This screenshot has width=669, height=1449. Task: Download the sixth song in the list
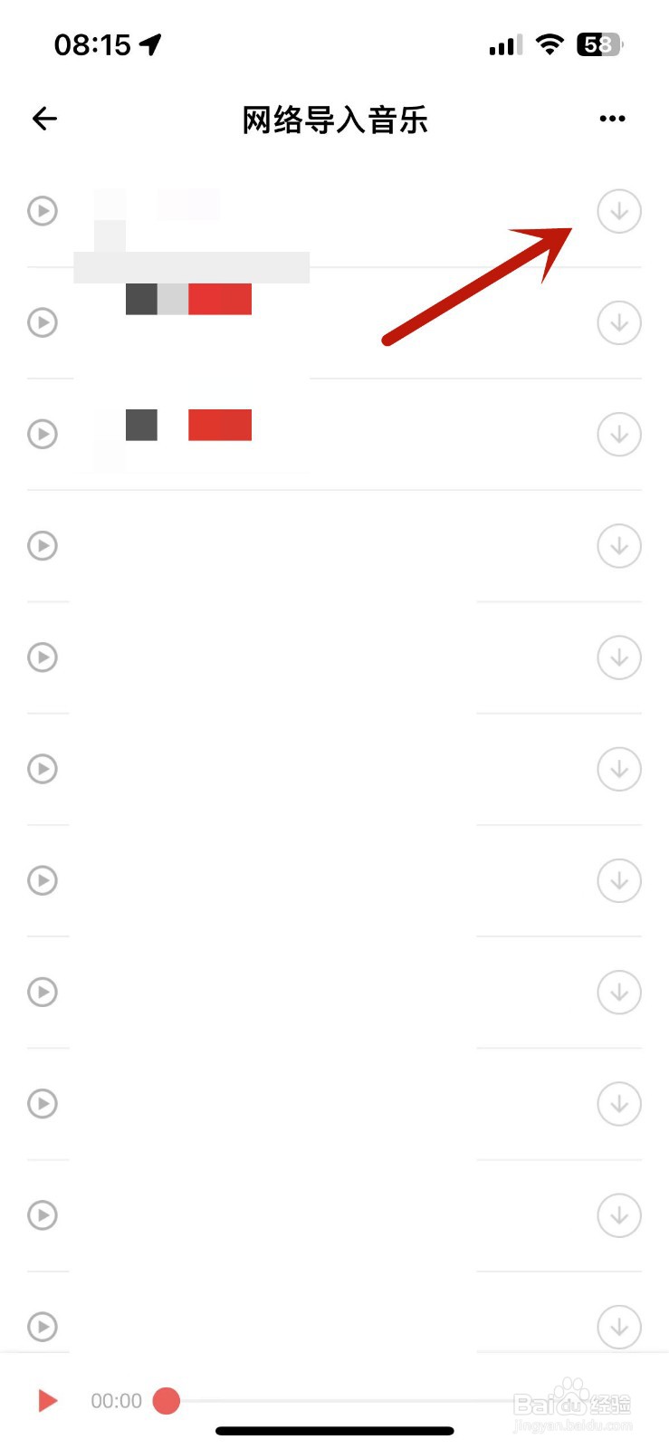click(x=619, y=769)
